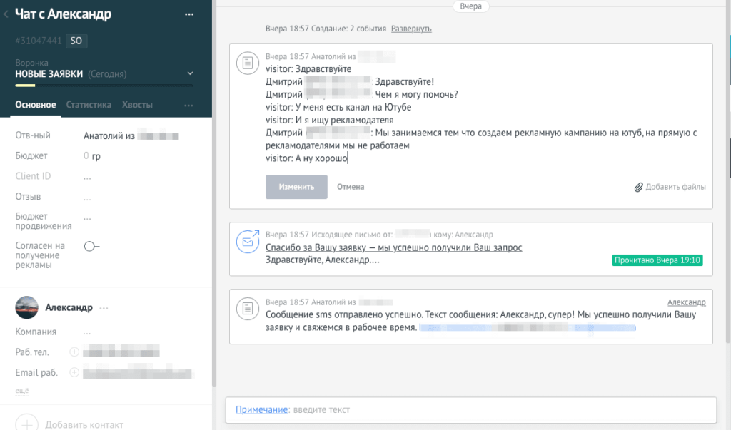
Task: Click the Прочитано Вчера 19:10 status badge
Action: click(x=657, y=260)
